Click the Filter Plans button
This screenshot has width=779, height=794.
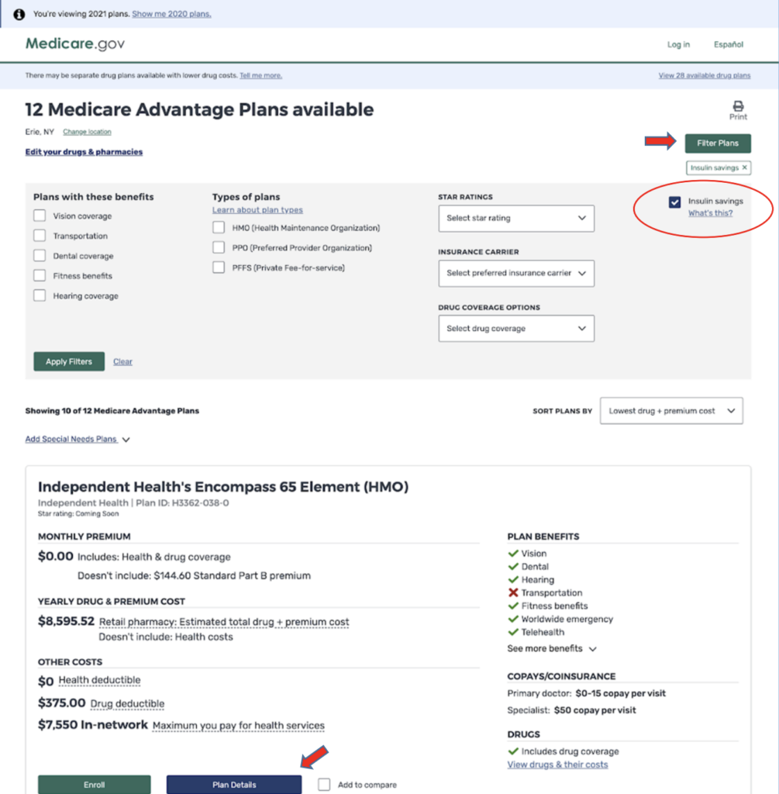point(718,143)
